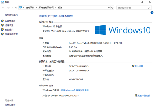This screenshot has height=110, width=154.
Task: Click the Windows 10 logo image
Action: coord(123,30)
